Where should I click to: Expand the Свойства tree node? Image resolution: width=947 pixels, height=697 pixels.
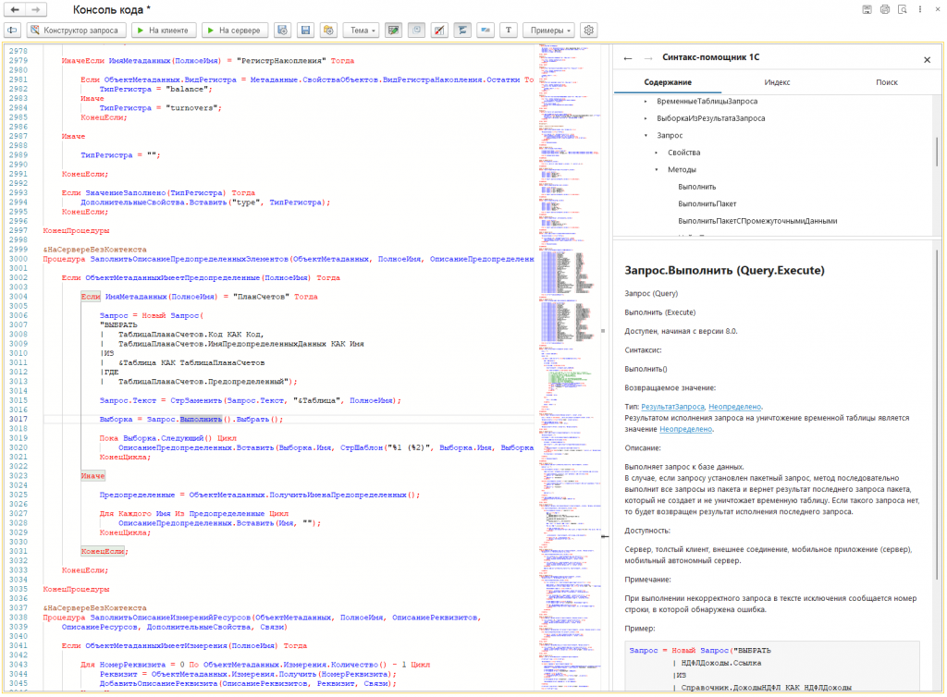point(657,153)
